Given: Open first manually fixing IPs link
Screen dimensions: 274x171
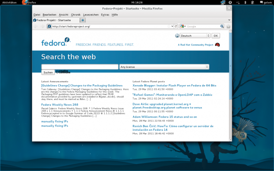Looking at the screenshot, I should point(54,121).
